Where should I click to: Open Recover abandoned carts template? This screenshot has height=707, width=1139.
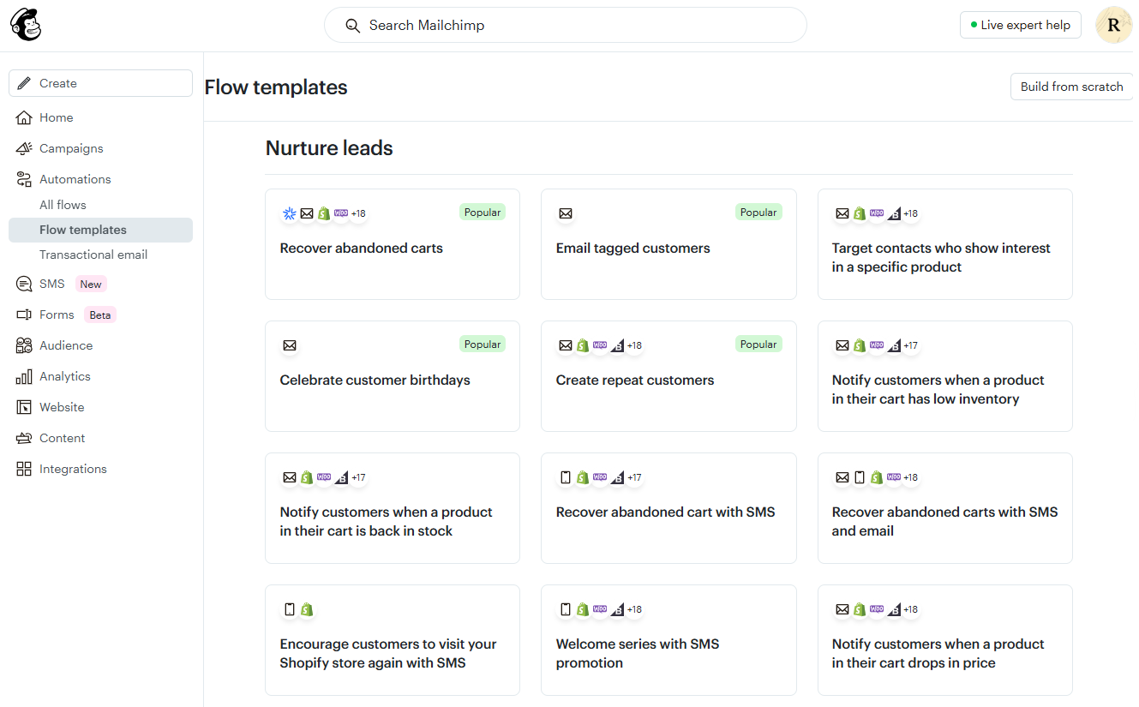tap(393, 244)
